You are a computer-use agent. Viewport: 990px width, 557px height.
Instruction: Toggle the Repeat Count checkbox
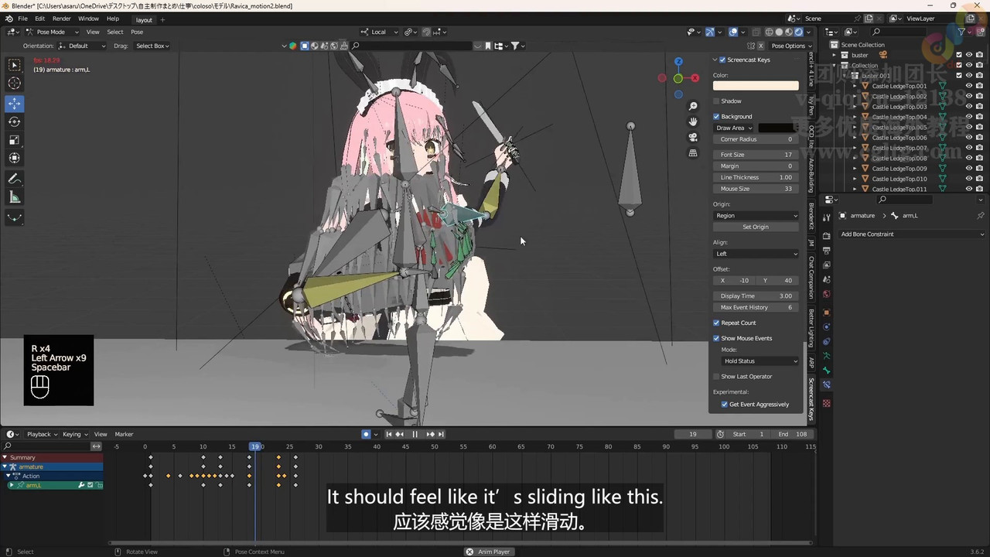pos(716,323)
